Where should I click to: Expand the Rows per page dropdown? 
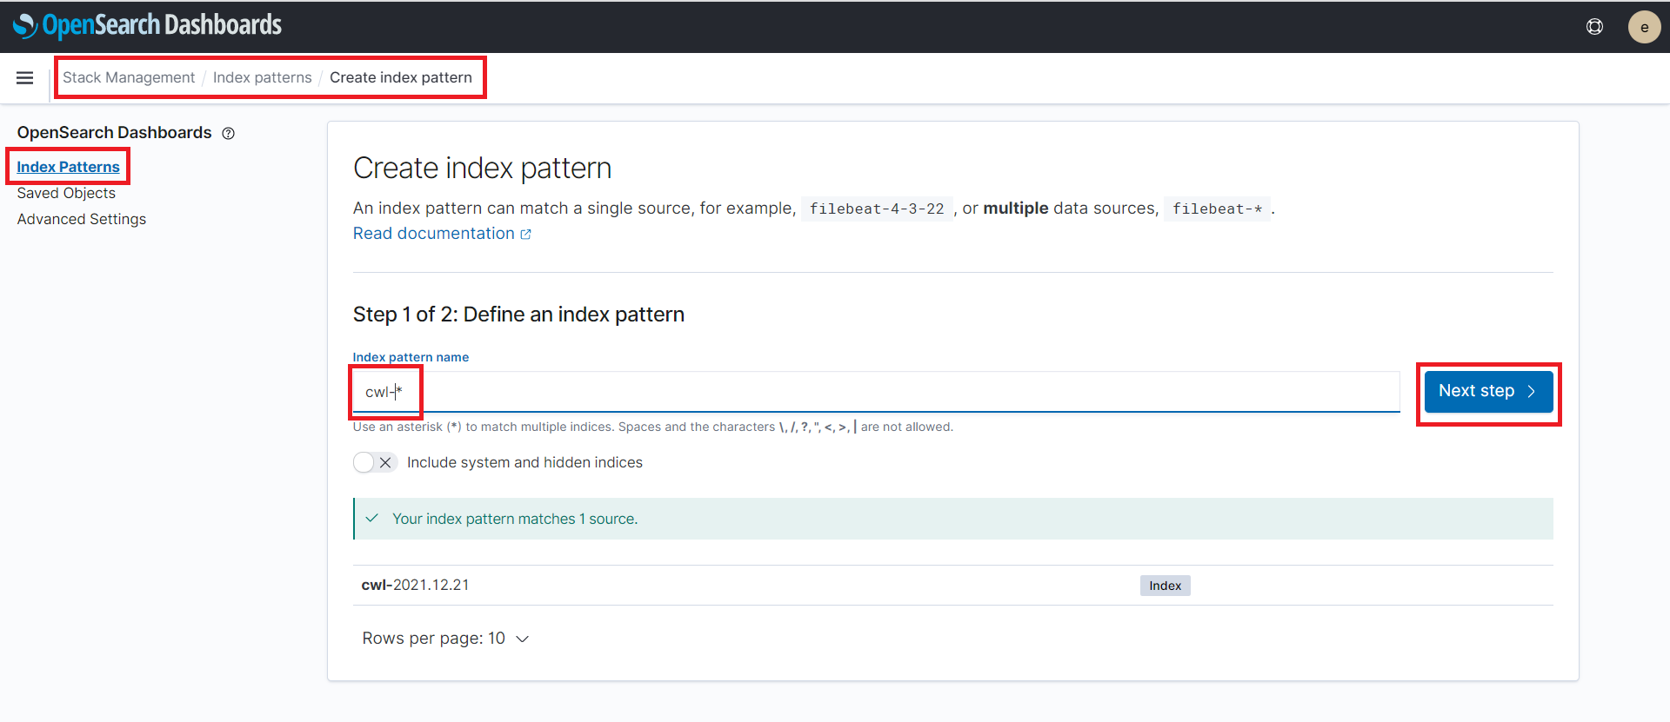[445, 639]
